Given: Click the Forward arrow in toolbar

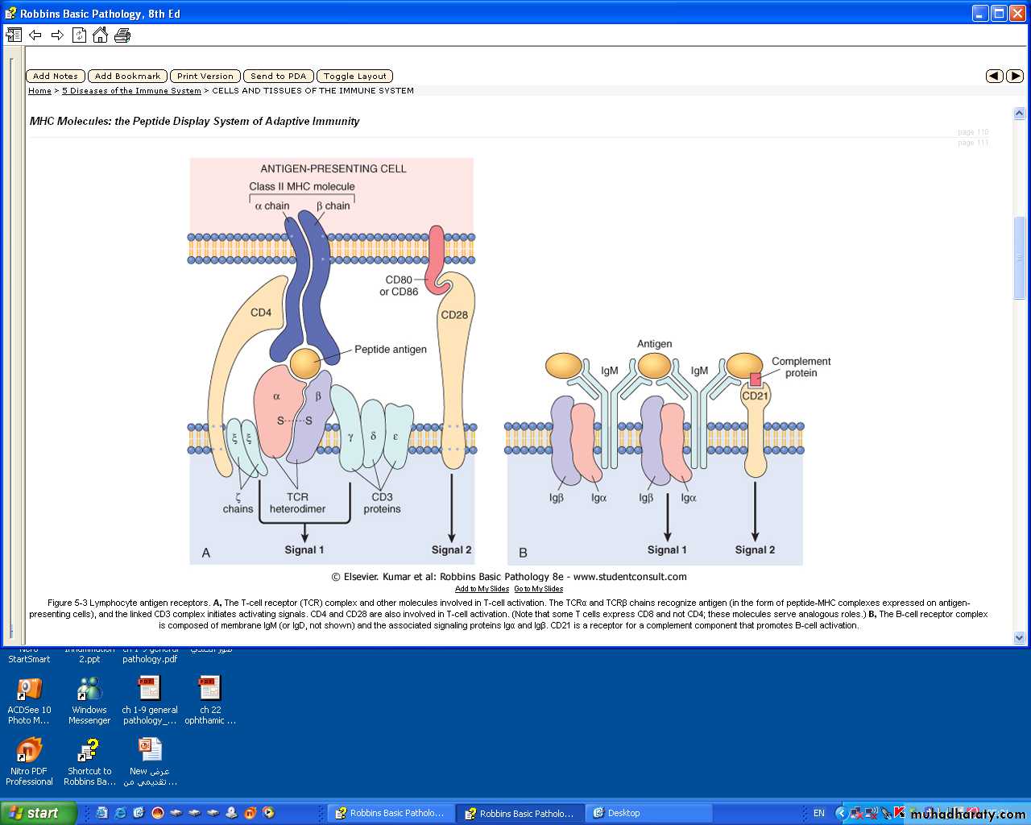Looking at the screenshot, I should [x=57, y=35].
